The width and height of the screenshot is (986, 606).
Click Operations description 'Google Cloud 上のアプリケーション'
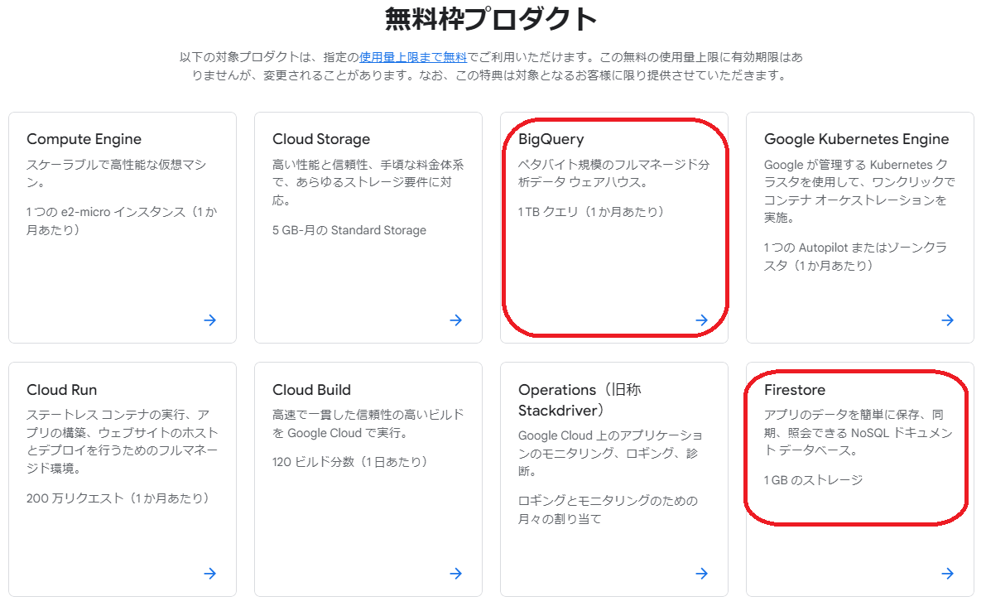click(x=610, y=445)
